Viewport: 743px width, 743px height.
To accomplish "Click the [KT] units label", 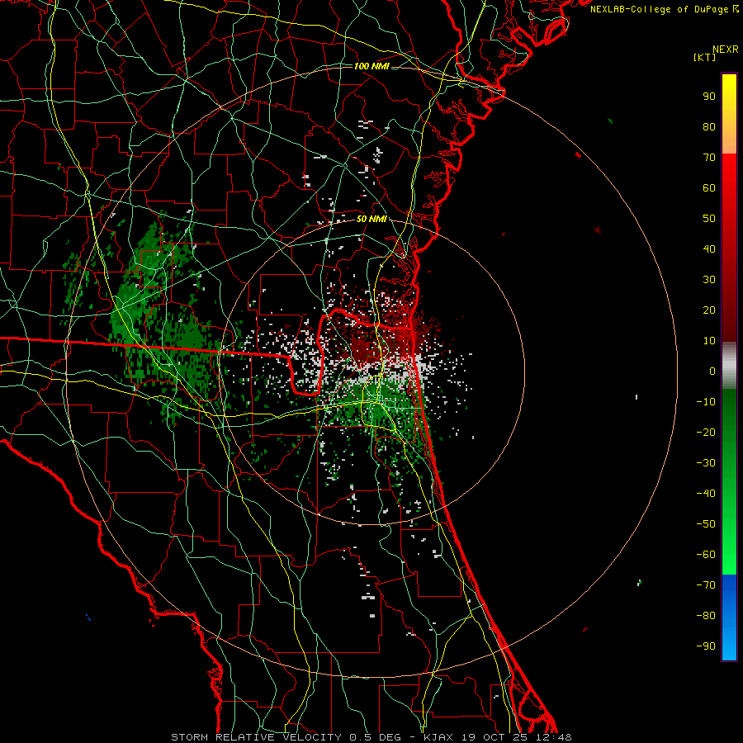I will [705, 57].
